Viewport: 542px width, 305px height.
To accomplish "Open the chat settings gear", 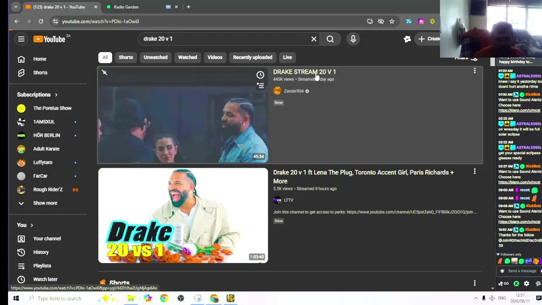I will point(526,284).
